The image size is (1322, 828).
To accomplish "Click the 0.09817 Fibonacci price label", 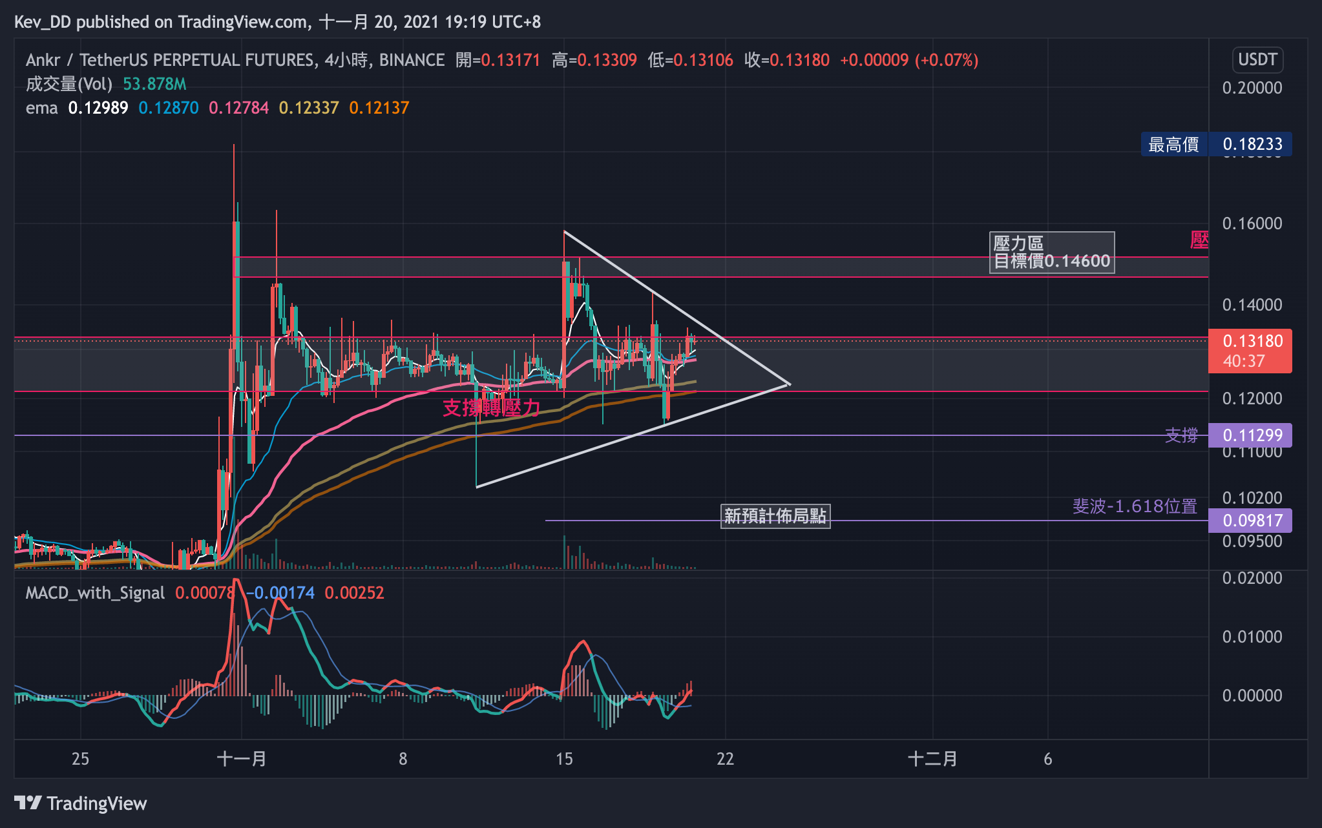I will click(1250, 520).
